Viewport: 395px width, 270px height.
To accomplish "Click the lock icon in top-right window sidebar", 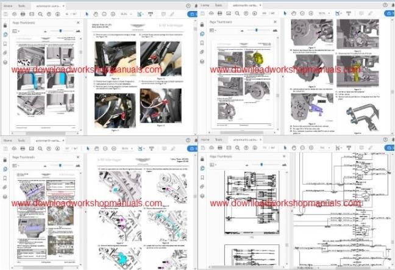I will pyautogui.click(x=202, y=24).
